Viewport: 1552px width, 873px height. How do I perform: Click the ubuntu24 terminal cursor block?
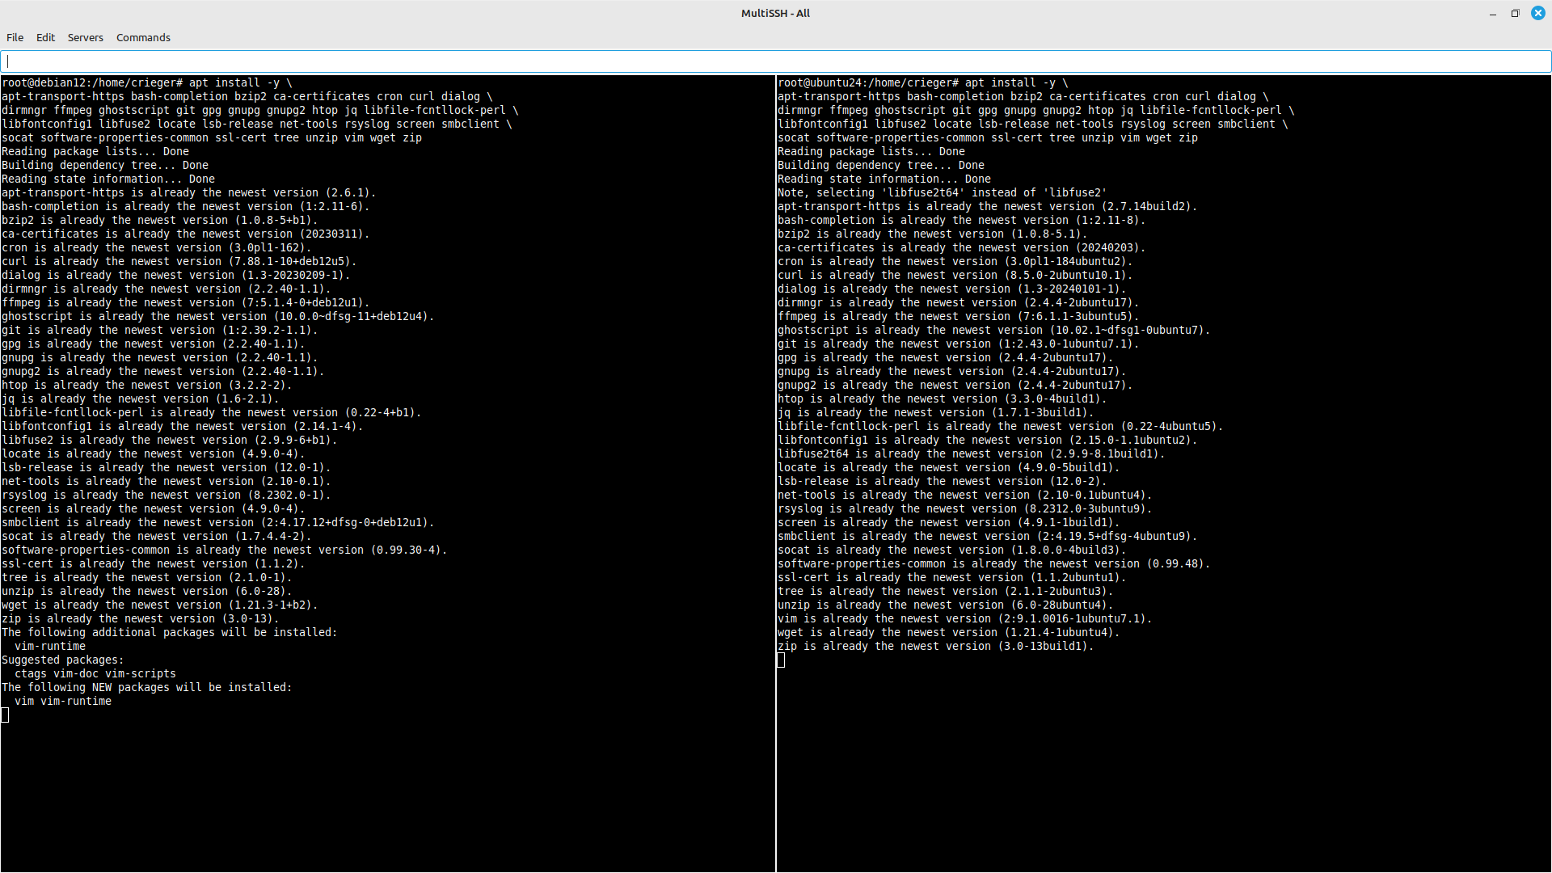click(781, 660)
